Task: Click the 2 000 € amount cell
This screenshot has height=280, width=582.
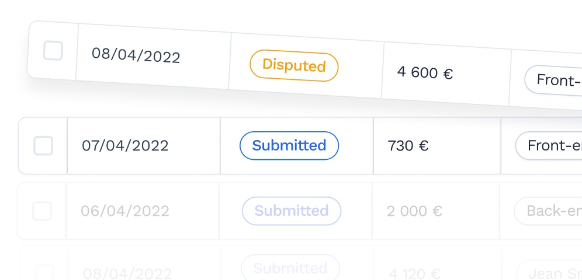Action: (x=414, y=211)
